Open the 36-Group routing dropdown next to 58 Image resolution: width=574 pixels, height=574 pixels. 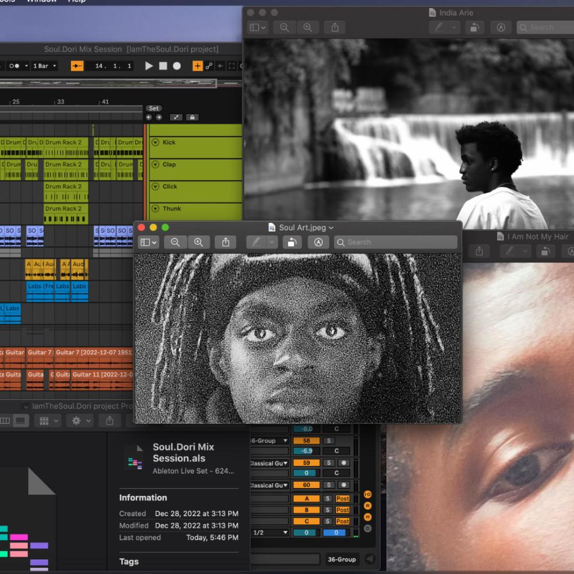click(x=270, y=441)
